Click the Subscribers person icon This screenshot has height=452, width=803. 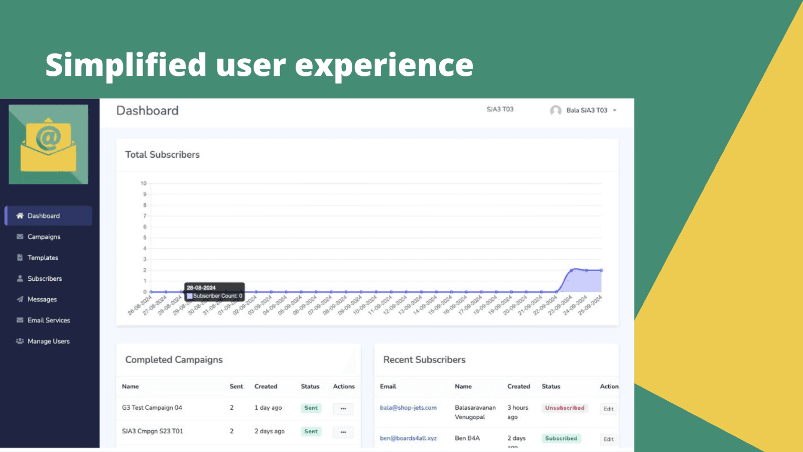(x=20, y=278)
